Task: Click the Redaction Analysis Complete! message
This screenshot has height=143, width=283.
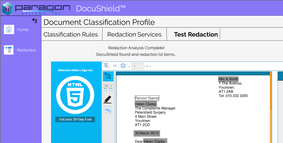Action: pos(137,48)
